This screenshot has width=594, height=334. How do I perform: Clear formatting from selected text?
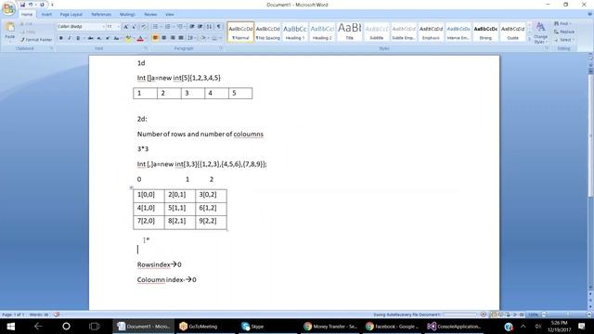pos(144,27)
